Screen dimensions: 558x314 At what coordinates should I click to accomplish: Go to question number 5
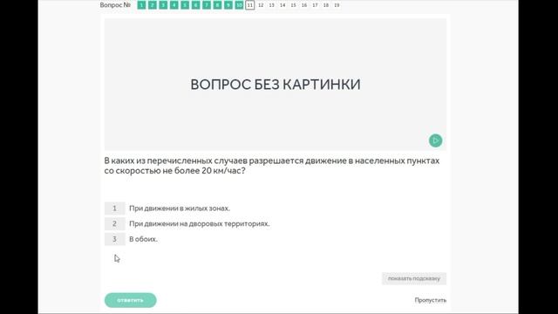click(185, 5)
